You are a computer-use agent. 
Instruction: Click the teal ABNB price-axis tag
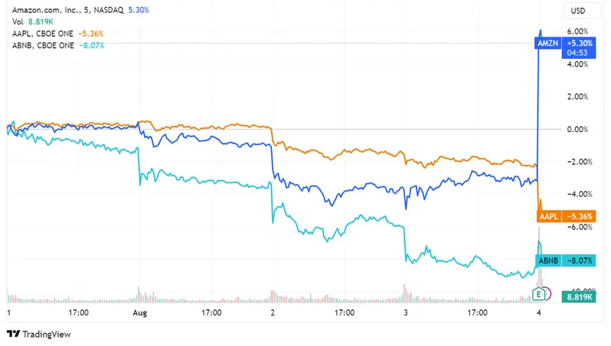[x=548, y=260]
